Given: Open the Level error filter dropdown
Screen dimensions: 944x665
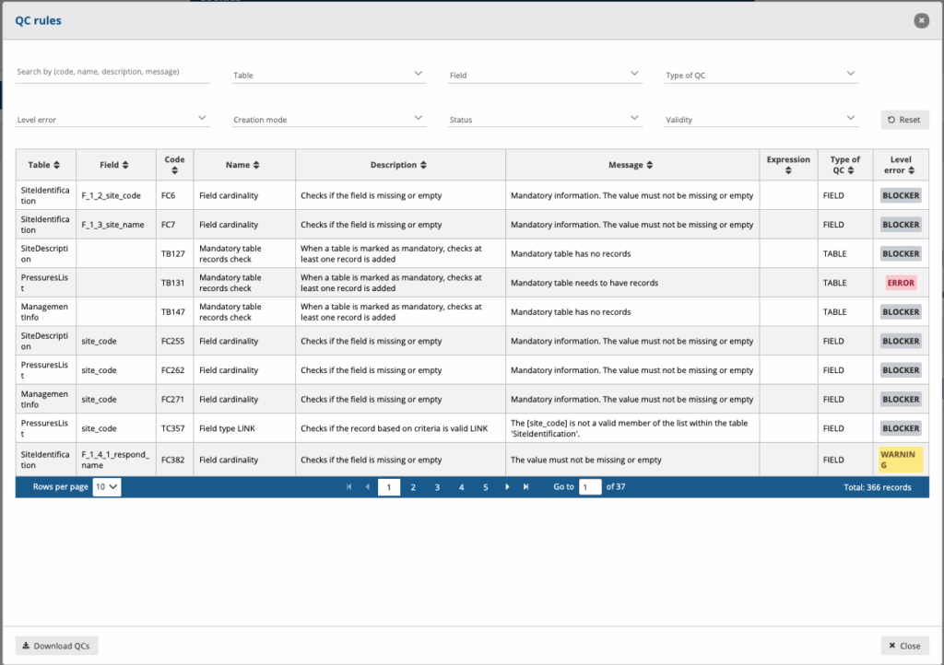Looking at the screenshot, I should point(112,119).
